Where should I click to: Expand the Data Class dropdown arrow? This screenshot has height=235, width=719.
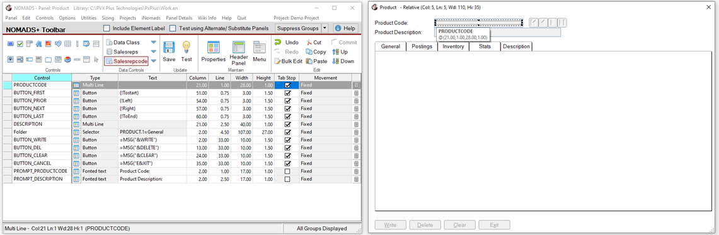click(x=153, y=42)
